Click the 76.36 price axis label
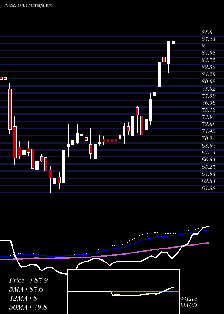Viewport: 224px width, 314px height. (208, 103)
